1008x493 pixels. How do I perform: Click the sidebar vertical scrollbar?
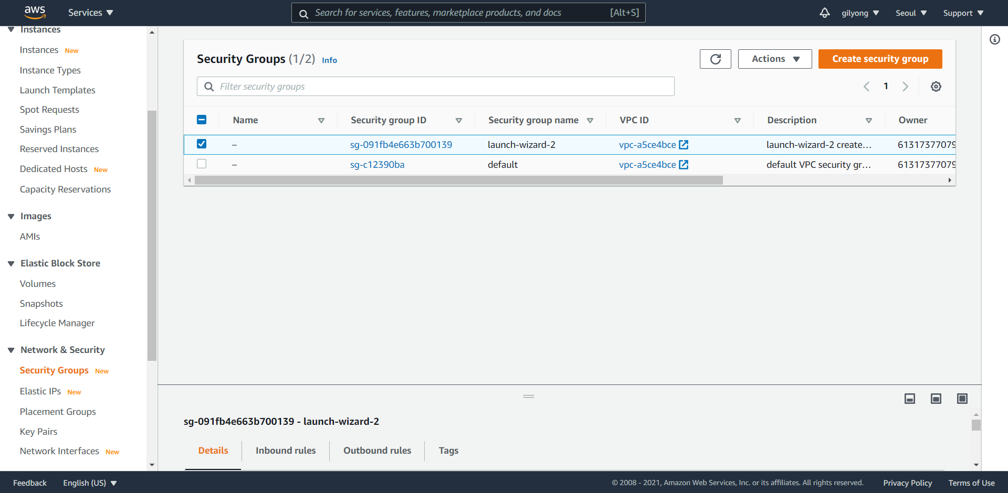point(152,235)
